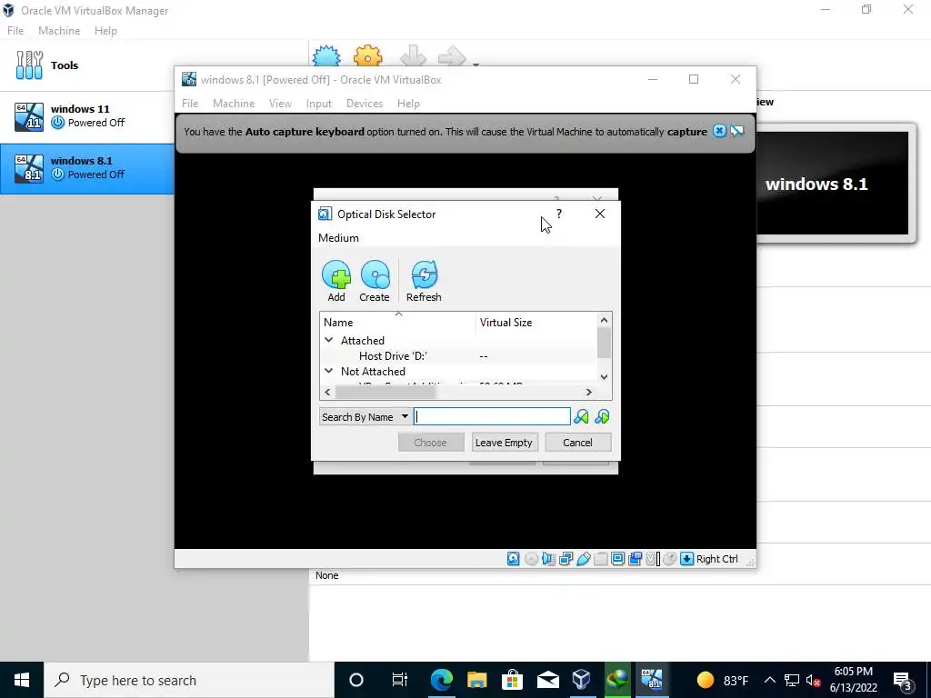
Task: Click display monitor indicator in VM status bar
Action: 617,559
